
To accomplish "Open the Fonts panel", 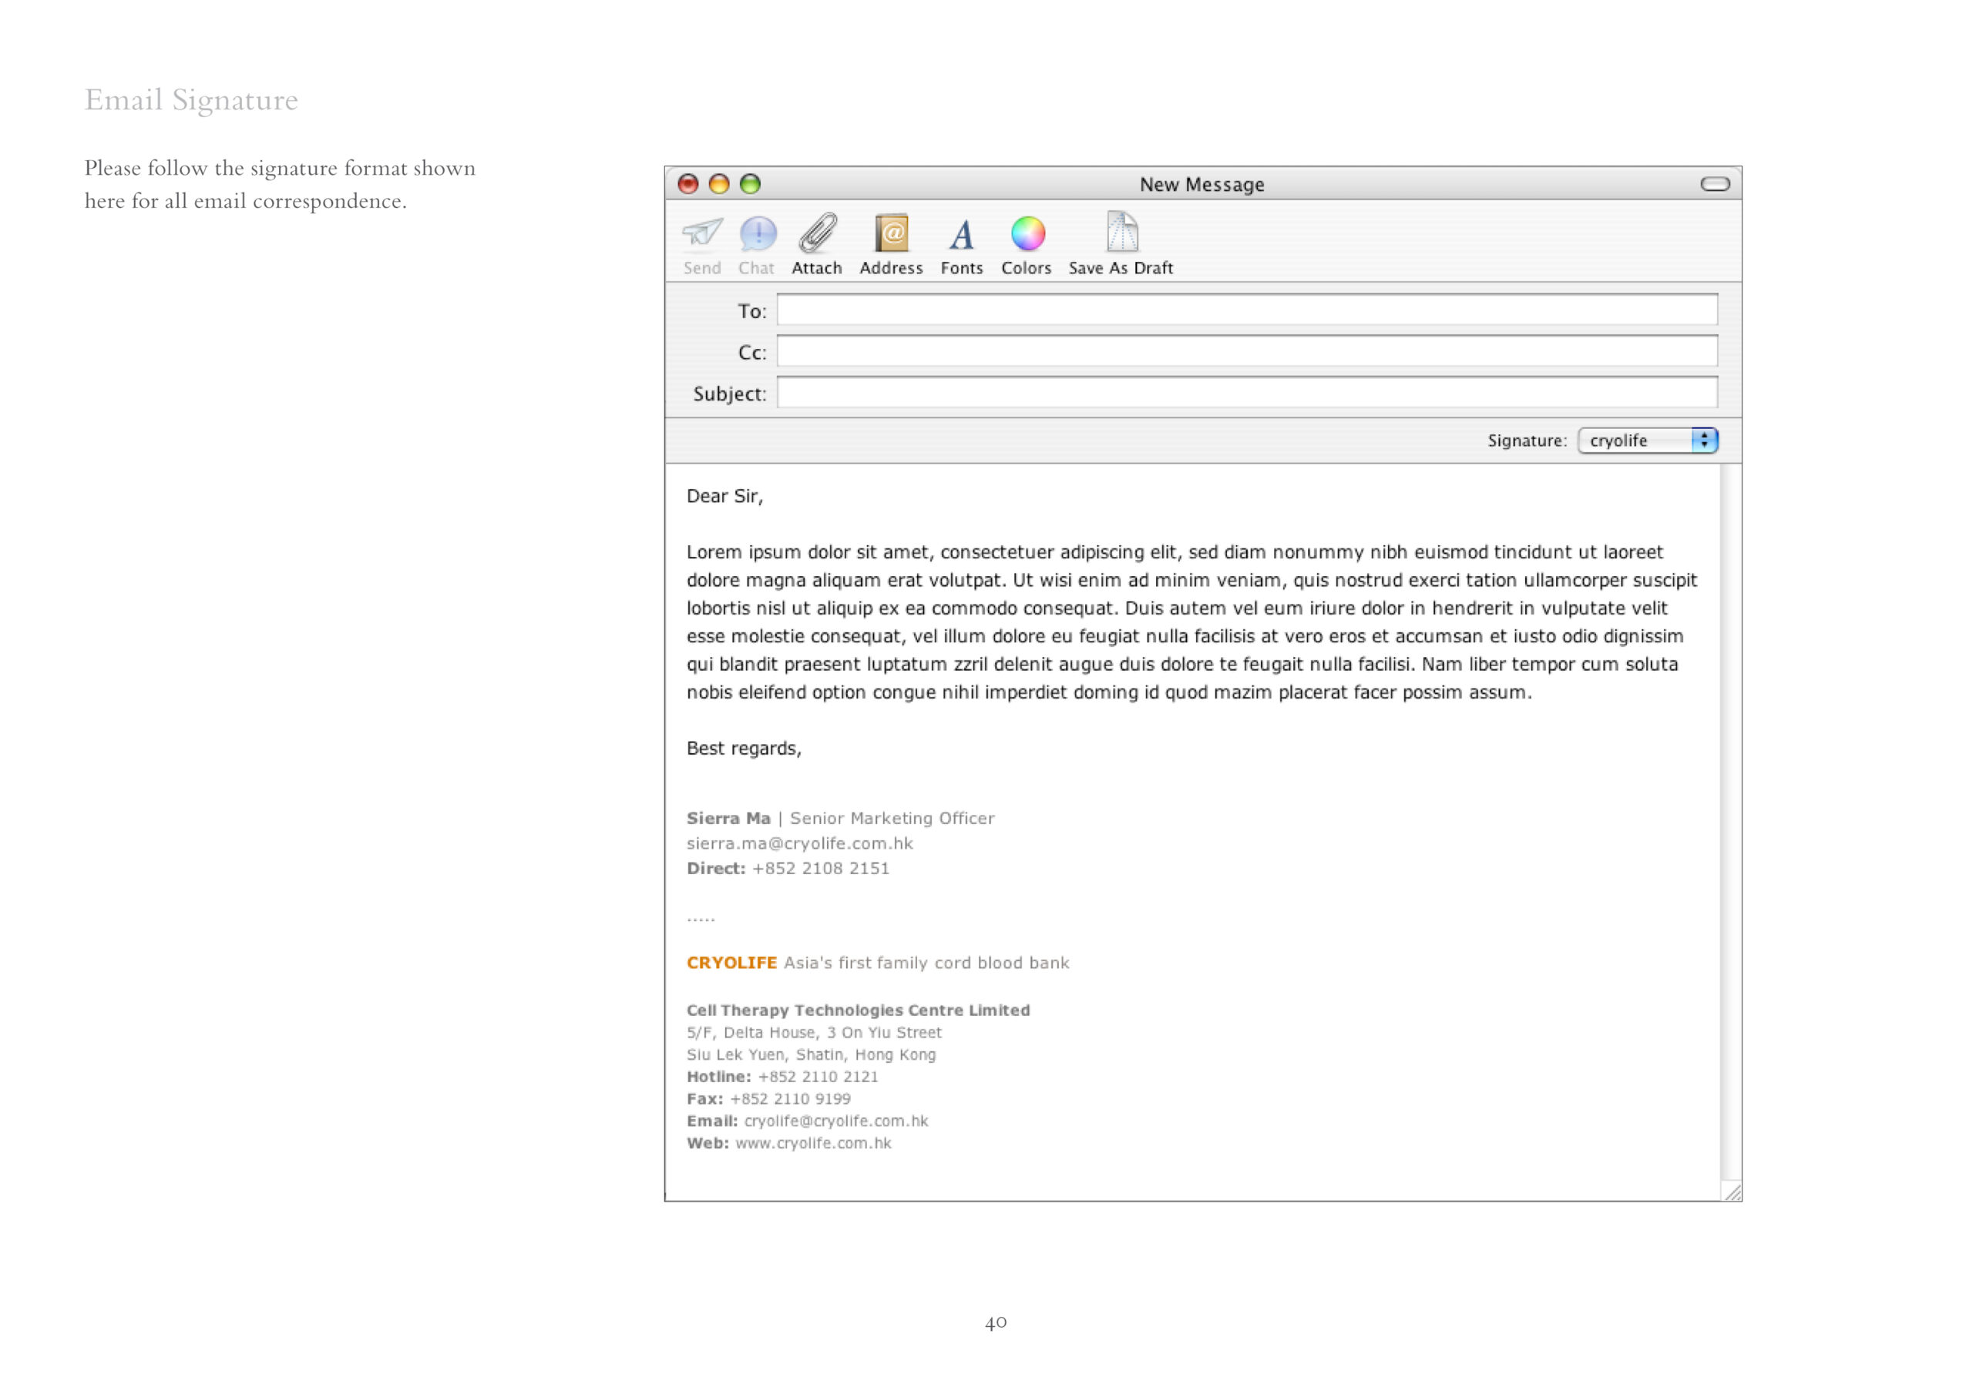I will [x=962, y=244].
